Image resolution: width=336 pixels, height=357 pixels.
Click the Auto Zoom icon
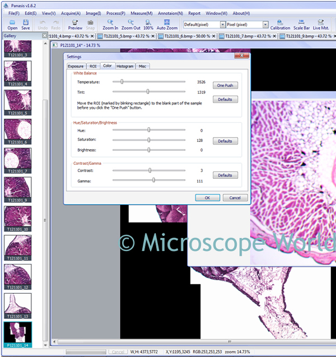[x=167, y=25]
